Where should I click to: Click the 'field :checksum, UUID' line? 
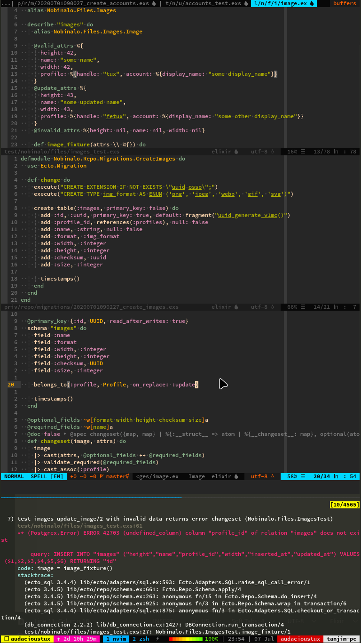coord(68,363)
